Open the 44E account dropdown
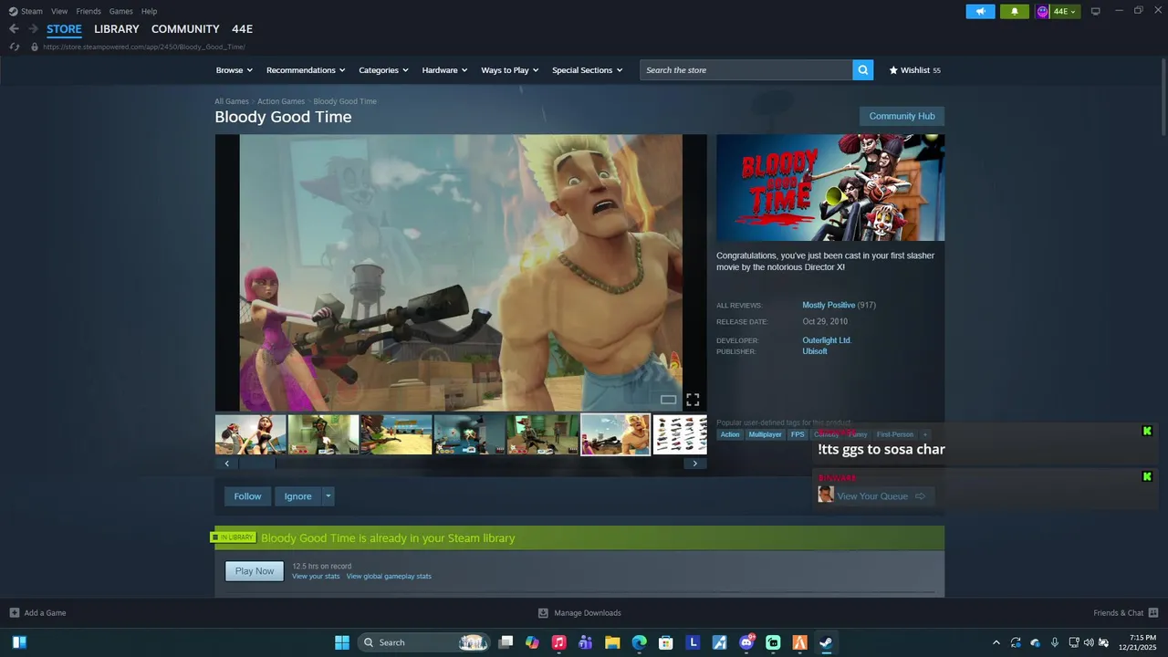The height and width of the screenshot is (657, 1168). pos(1058,11)
